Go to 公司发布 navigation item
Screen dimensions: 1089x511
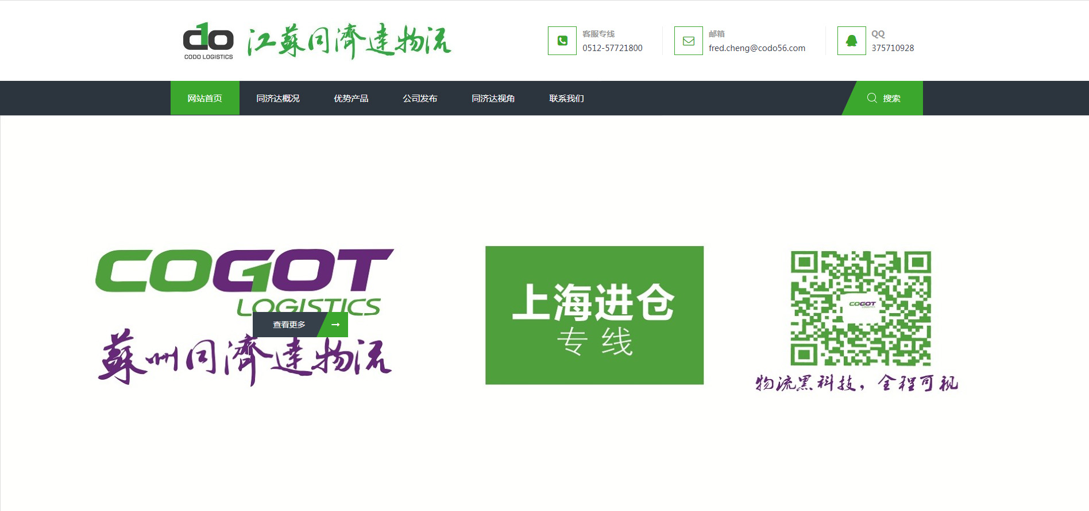[x=420, y=98]
